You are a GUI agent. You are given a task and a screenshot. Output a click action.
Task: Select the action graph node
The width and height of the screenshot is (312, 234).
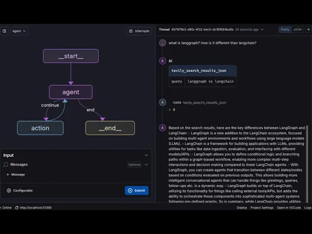[x=40, y=128]
